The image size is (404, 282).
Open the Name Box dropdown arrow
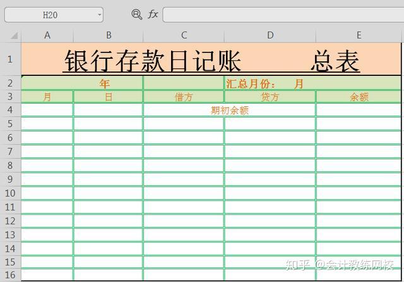100,15
